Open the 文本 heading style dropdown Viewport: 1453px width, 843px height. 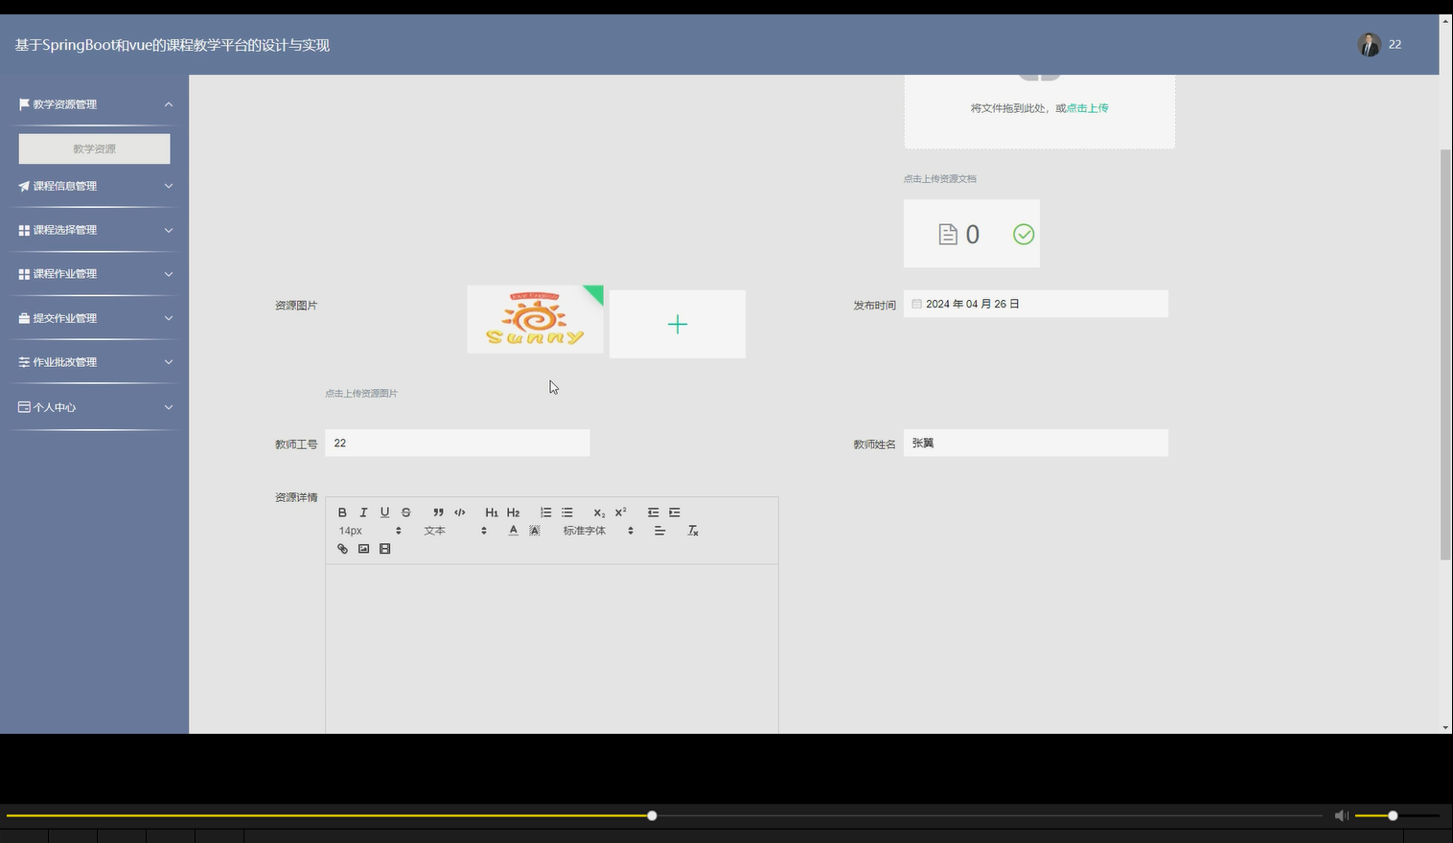click(x=456, y=531)
